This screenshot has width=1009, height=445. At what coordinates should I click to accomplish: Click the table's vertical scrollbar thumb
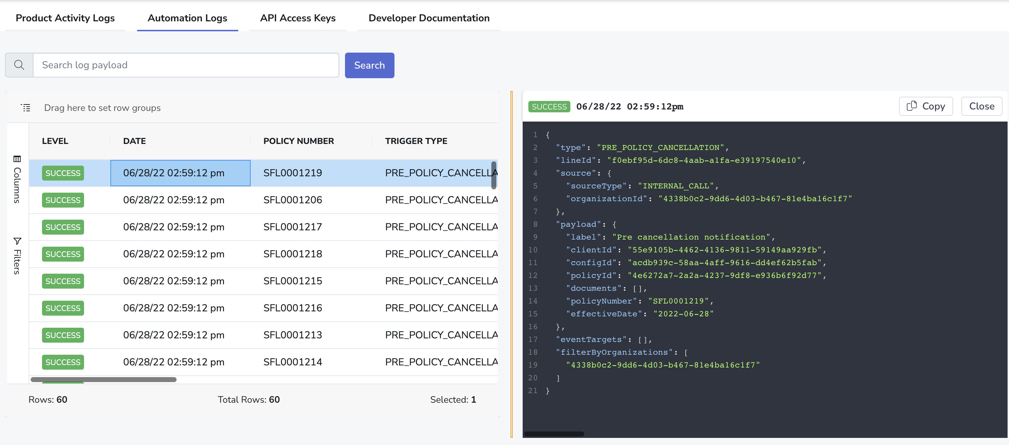click(493, 175)
